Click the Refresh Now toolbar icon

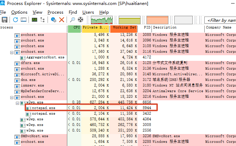(15, 20)
